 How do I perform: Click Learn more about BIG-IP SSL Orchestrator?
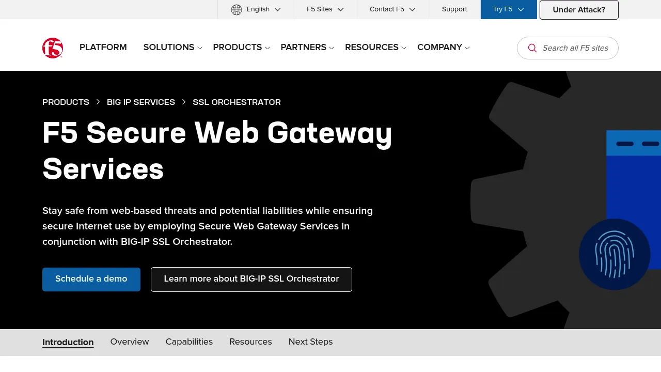click(x=251, y=280)
